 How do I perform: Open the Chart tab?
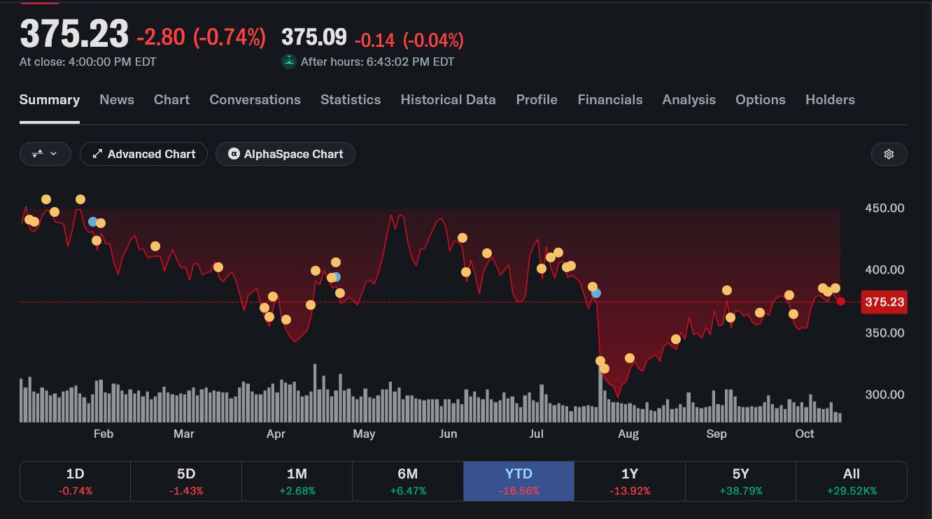(171, 99)
